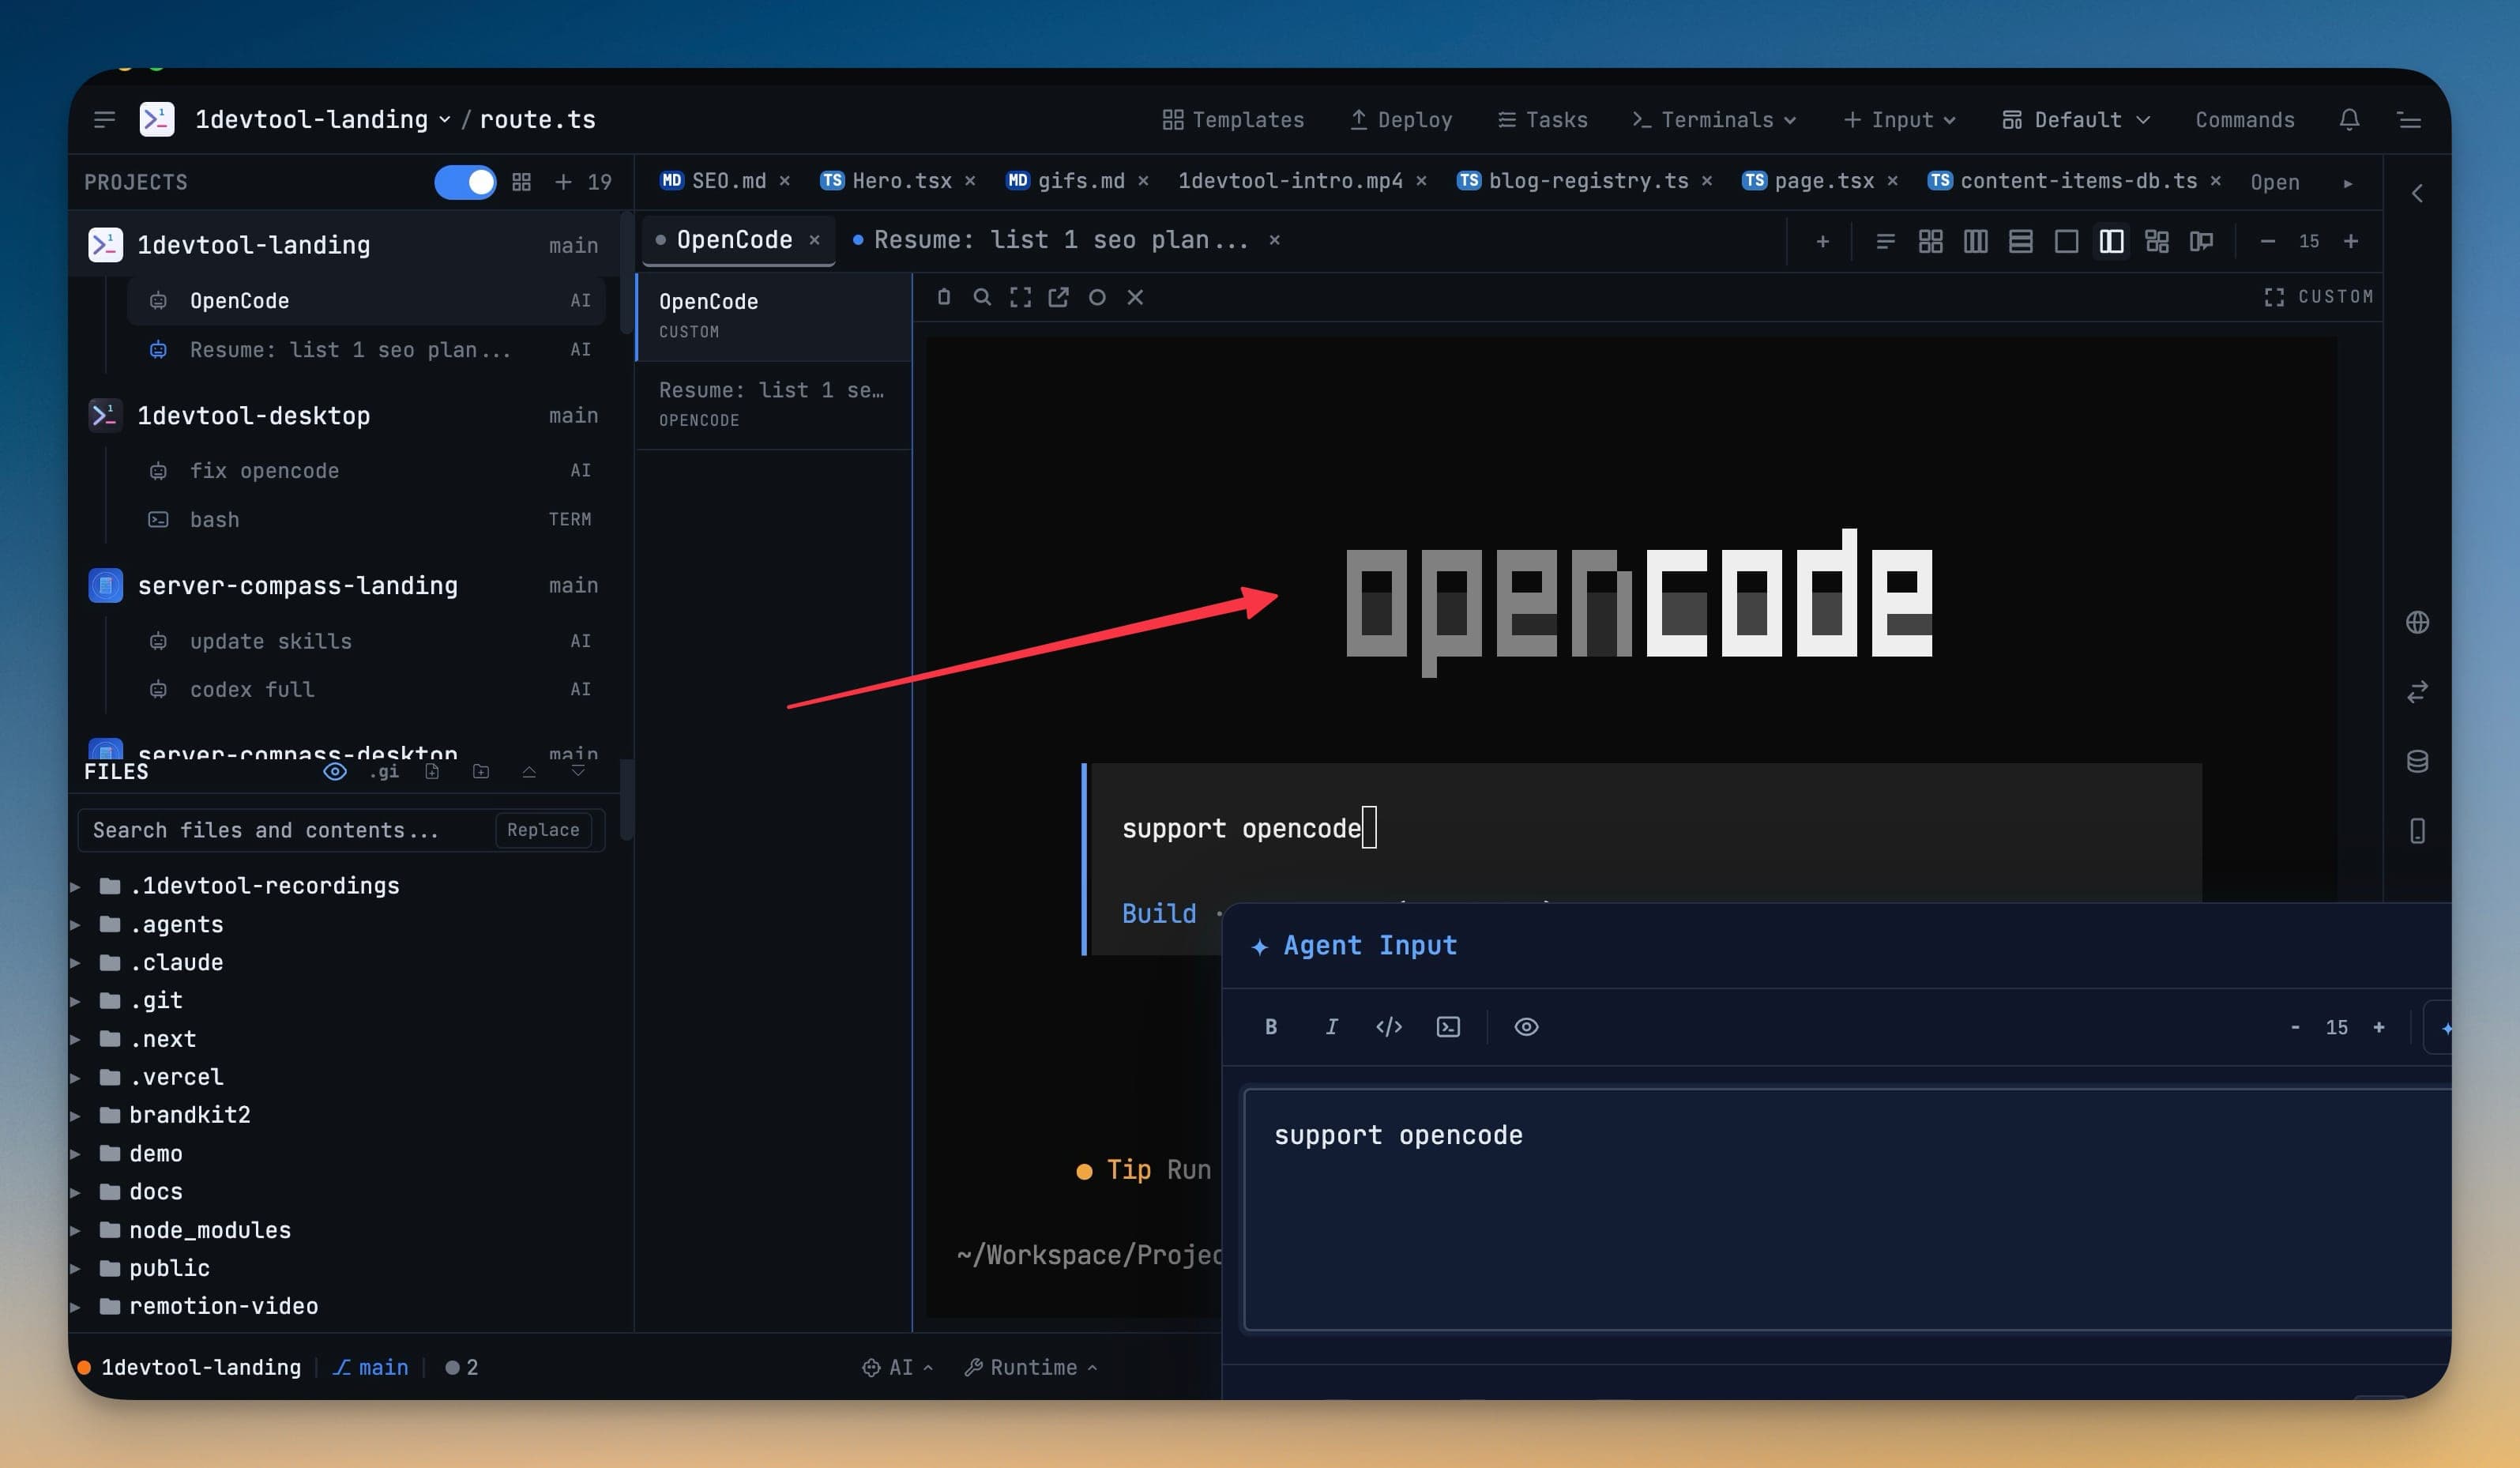Click the circle record icon in pane toolbar

coord(1097,297)
